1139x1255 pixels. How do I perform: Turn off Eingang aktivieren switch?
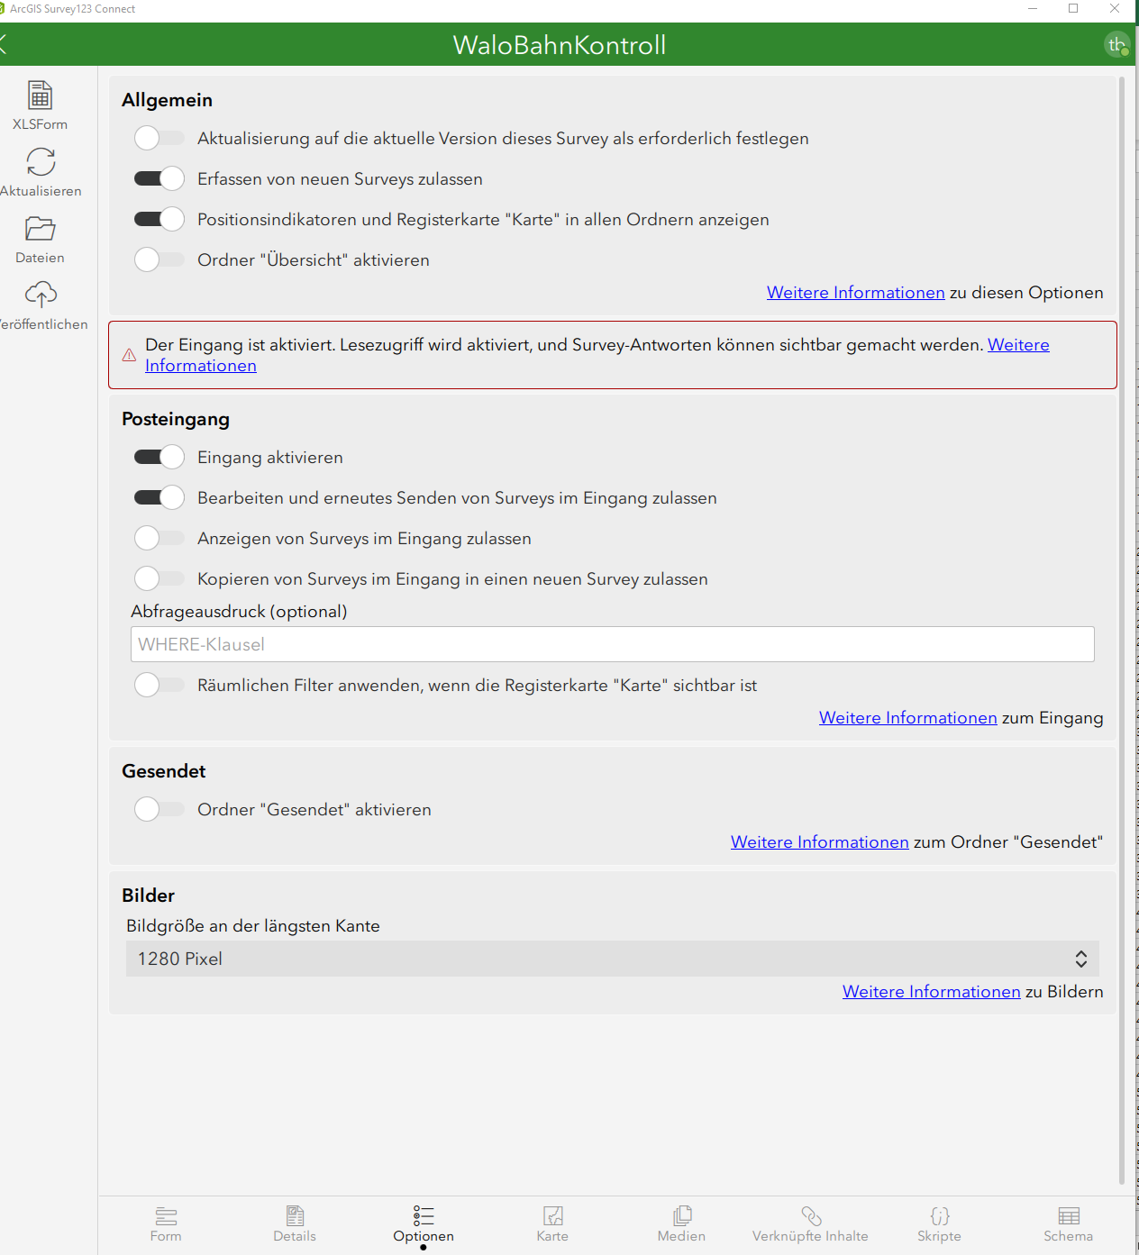pos(159,457)
